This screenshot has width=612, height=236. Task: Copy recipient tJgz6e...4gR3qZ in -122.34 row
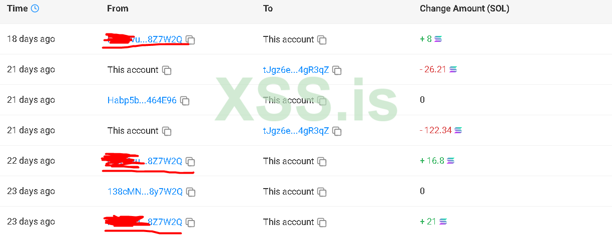337,131
